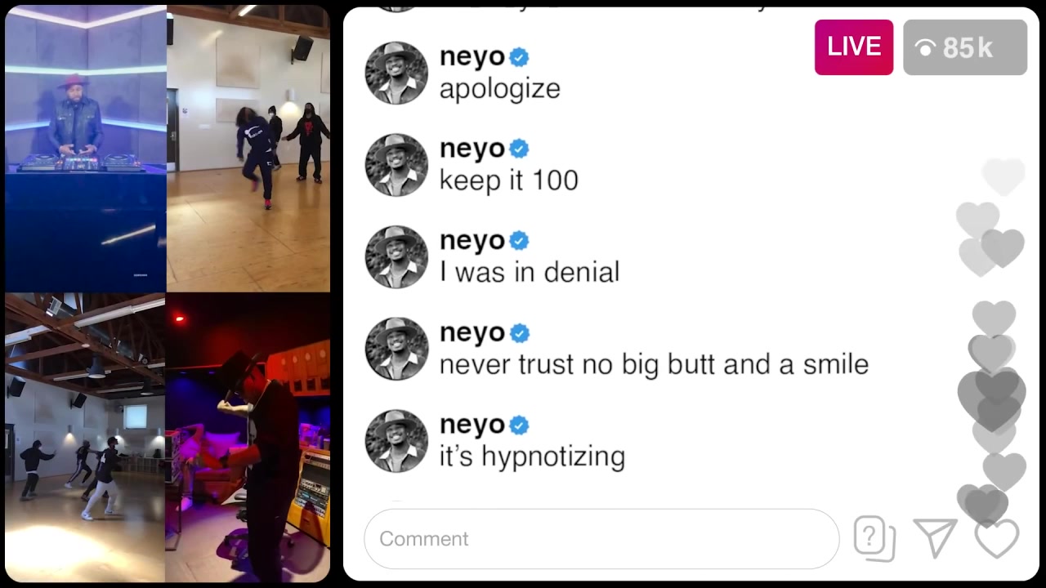Select top-right dancers video tile
This screenshot has width=1046, height=588.
click(x=248, y=149)
